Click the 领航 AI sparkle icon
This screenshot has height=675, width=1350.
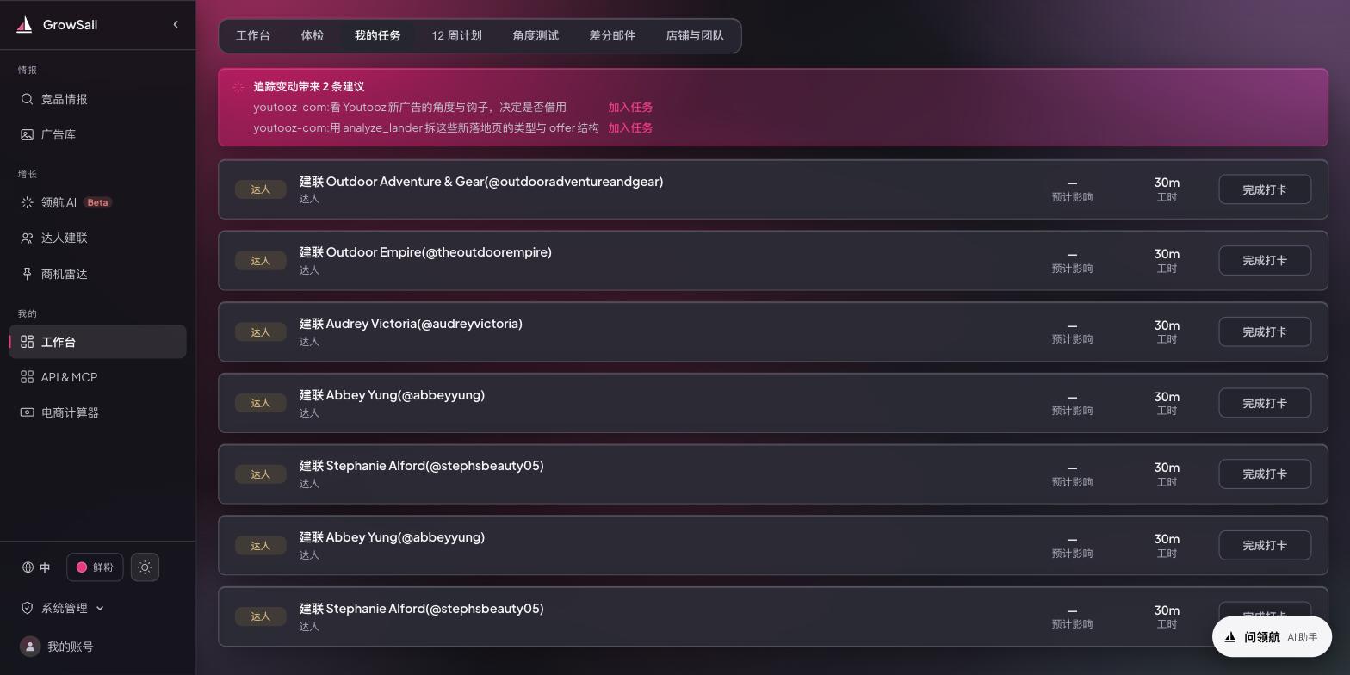click(x=28, y=202)
